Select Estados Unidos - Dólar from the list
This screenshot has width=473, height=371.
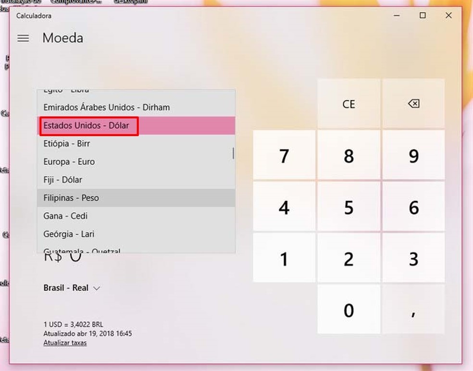(88, 125)
